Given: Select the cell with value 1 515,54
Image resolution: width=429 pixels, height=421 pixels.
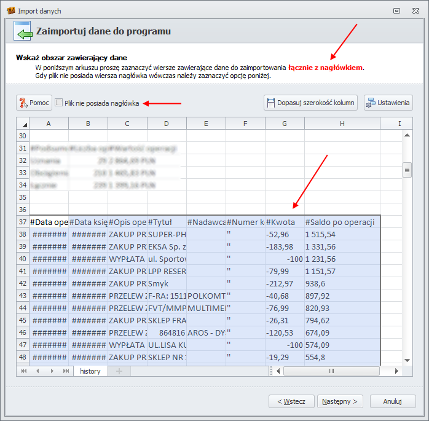Looking at the screenshot, I should point(341,234).
